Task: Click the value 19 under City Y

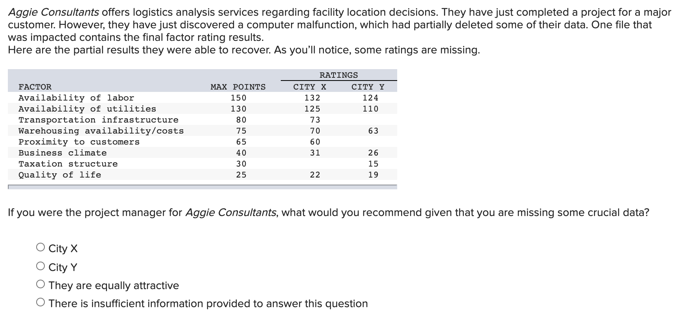Action: pyautogui.click(x=373, y=175)
